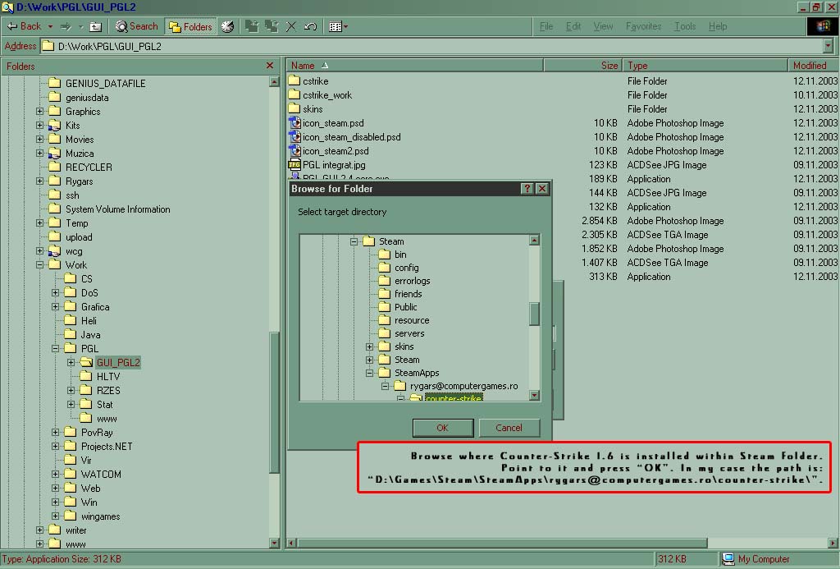840x569 pixels.
Task: Go back with the Back arrow button
Action: (24, 26)
